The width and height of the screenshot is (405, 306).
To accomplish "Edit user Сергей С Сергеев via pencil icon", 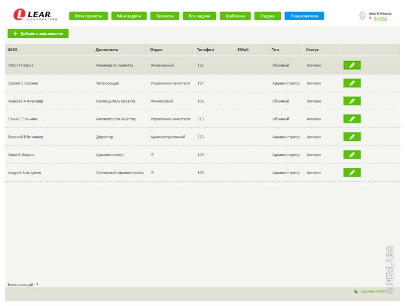I will pos(352,83).
